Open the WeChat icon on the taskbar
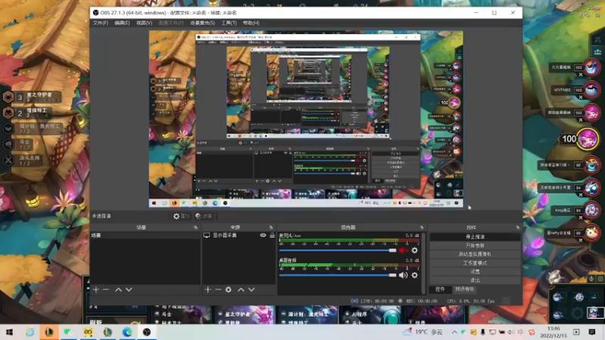Image resolution: width=605 pixels, height=340 pixels. point(68,332)
